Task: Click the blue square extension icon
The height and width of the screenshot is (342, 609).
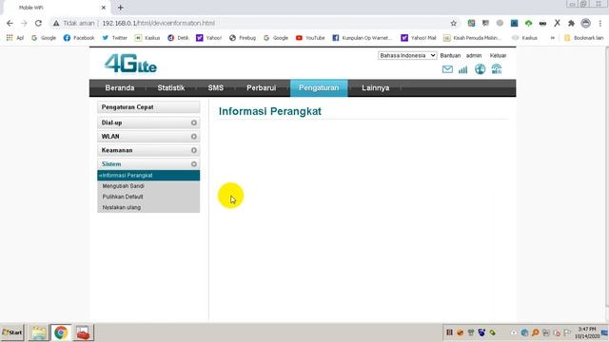Action: click(x=514, y=23)
